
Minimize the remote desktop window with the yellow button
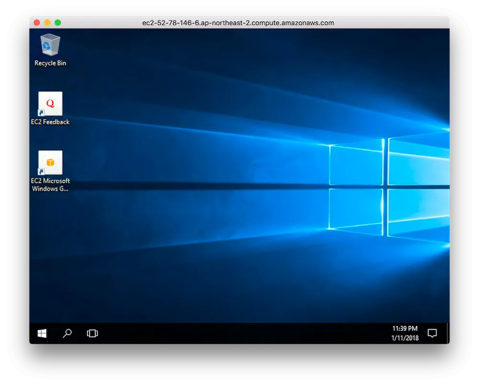[47, 23]
